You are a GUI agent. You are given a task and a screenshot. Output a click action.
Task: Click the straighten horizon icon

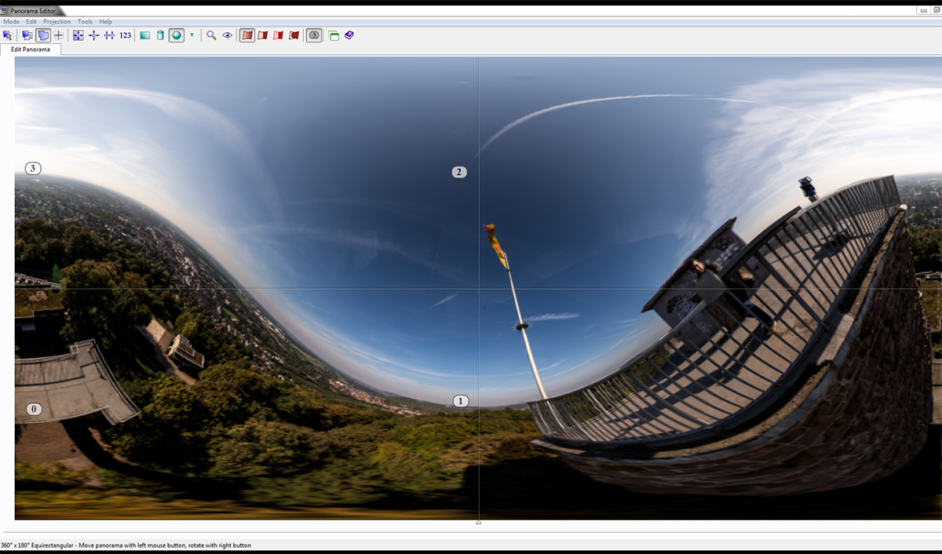tap(109, 35)
